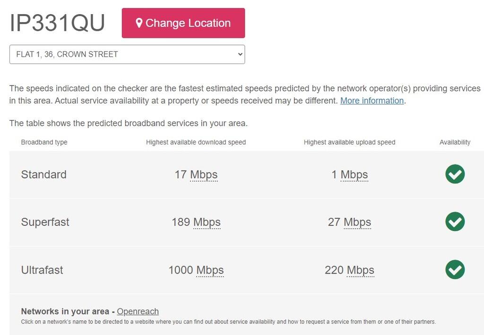Screen dimensions: 484x335
Task: Click the Change Location button
Action: coord(183,23)
